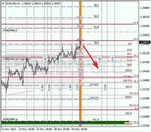The image size is (151, 132).
Task: Click the FE 50.0 expansion label
Action: [x=134, y=94]
